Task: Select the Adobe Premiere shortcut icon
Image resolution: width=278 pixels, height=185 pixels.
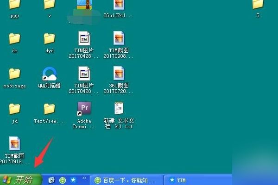Action: [x=84, y=109]
